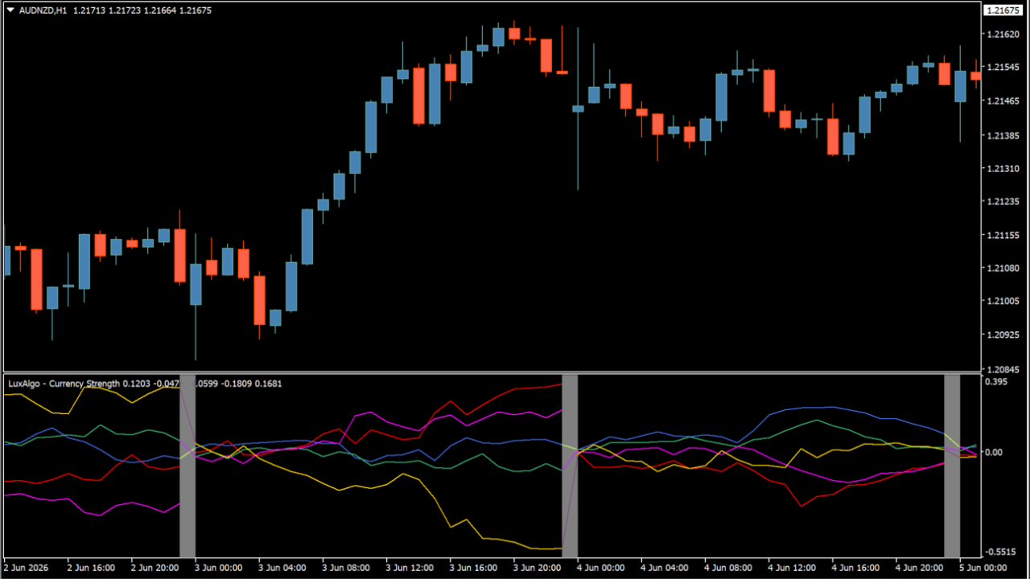
Task: Click the 3 Jun 16:00 time label
Action: click(x=473, y=568)
